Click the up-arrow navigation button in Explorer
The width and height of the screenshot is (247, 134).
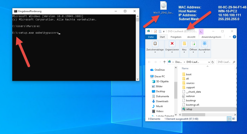[164, 62]
